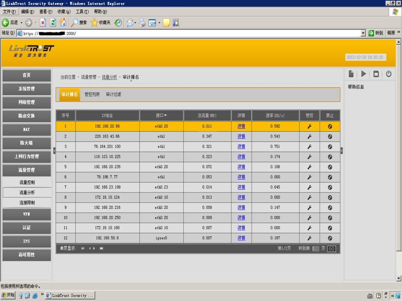The image size is (402, 301).
Task: Block IP 172.16.10.124 with prohibit icon
Action: [330, 198]
